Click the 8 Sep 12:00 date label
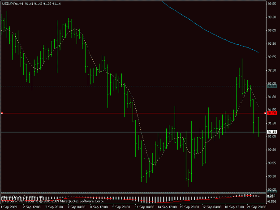Viewport: 280px width, 210px height. coord(99,207)
